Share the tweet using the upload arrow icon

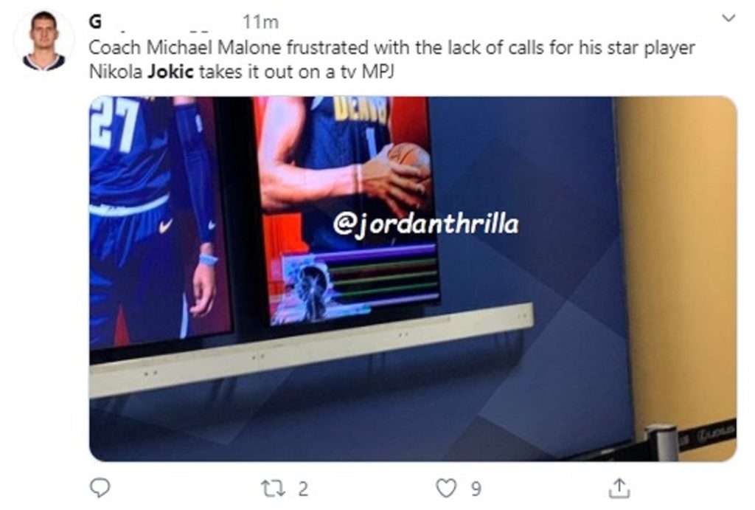[619, 488]
